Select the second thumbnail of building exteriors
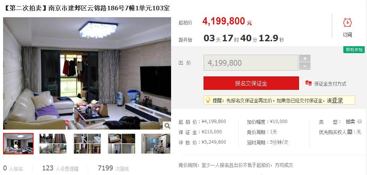Image resolution: width=367 pixels, height=175 pixels. tap(53, 144)
